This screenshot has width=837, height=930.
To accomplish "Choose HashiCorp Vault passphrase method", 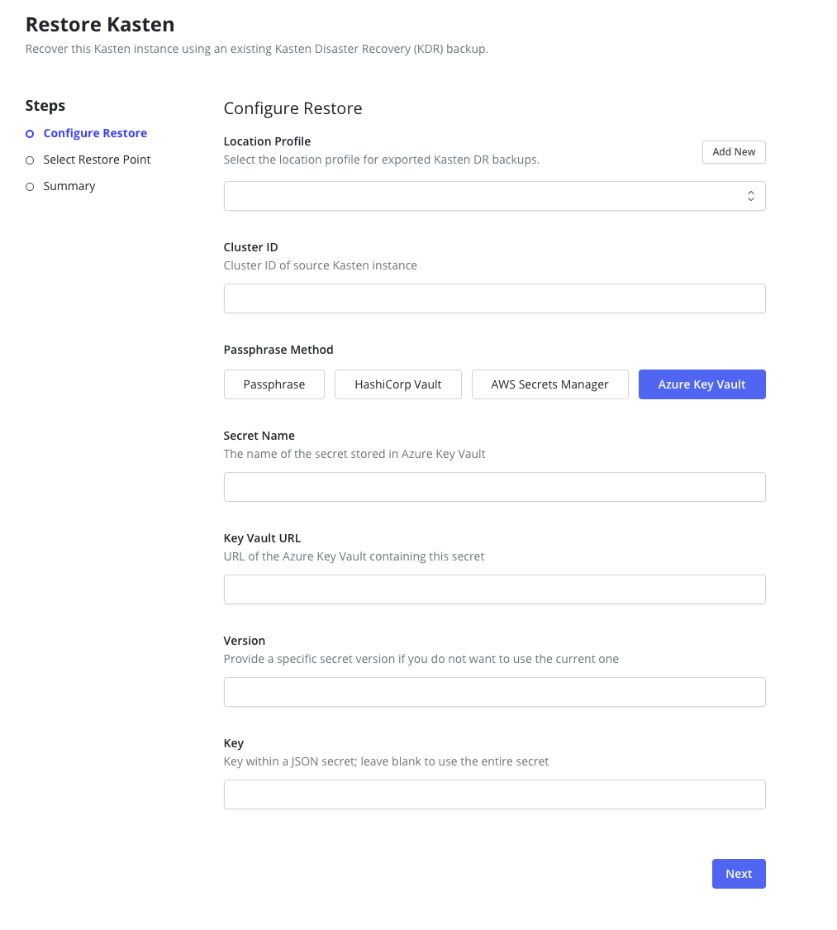I will coord(397,384).
